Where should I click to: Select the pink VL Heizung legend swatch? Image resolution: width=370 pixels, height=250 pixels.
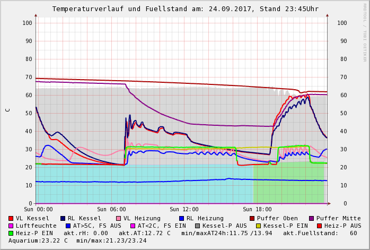click(119, 218)
